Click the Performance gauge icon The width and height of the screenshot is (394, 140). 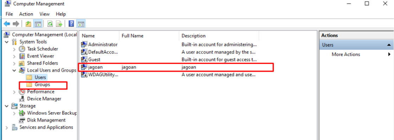click(22, 92)
